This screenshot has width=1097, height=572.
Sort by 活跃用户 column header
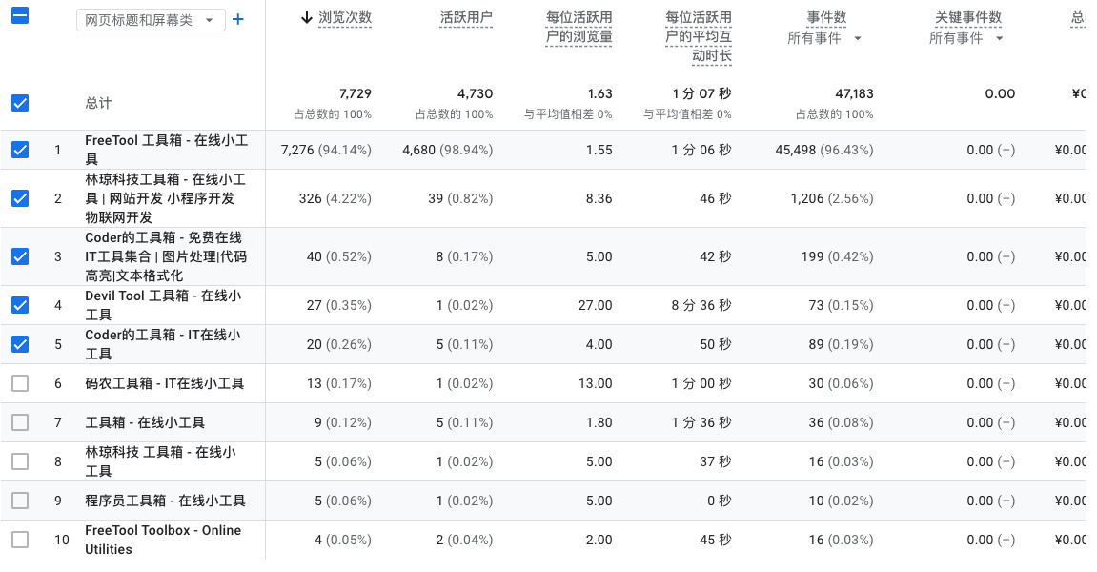(x=466, y=17)
